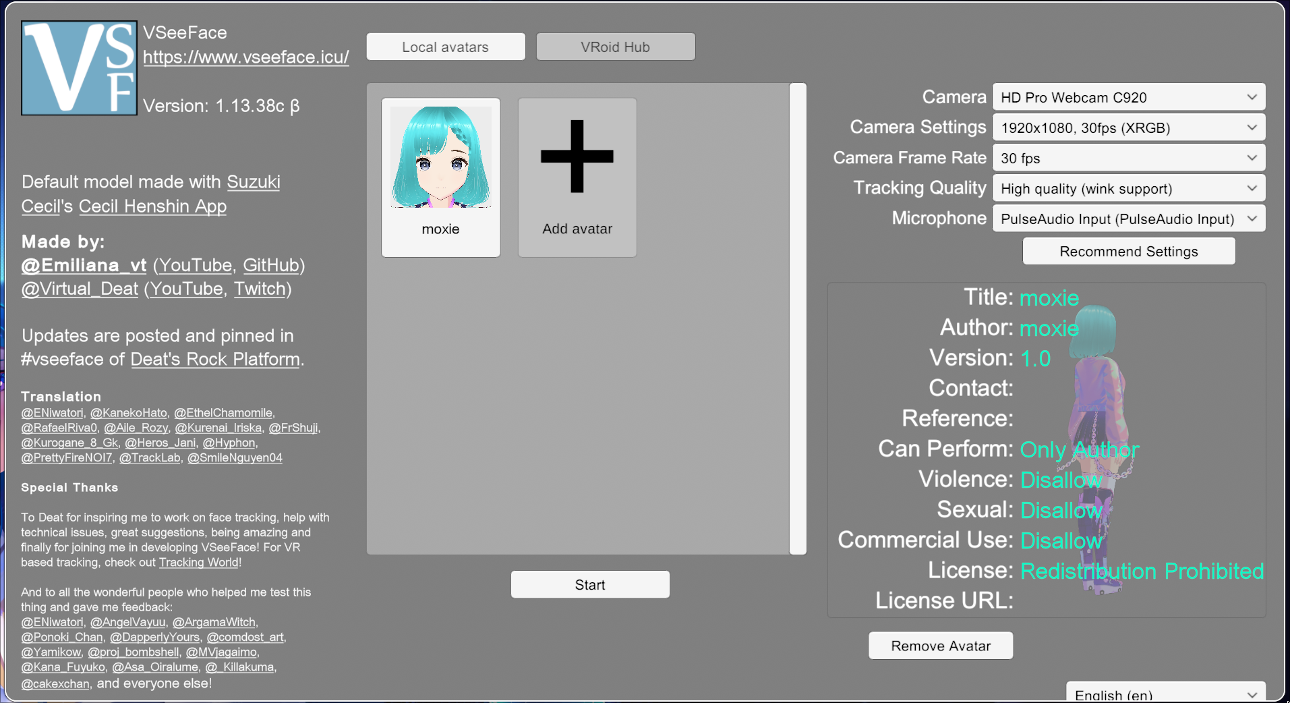Click the Remove Avatar button

click(x=941, y=646)
